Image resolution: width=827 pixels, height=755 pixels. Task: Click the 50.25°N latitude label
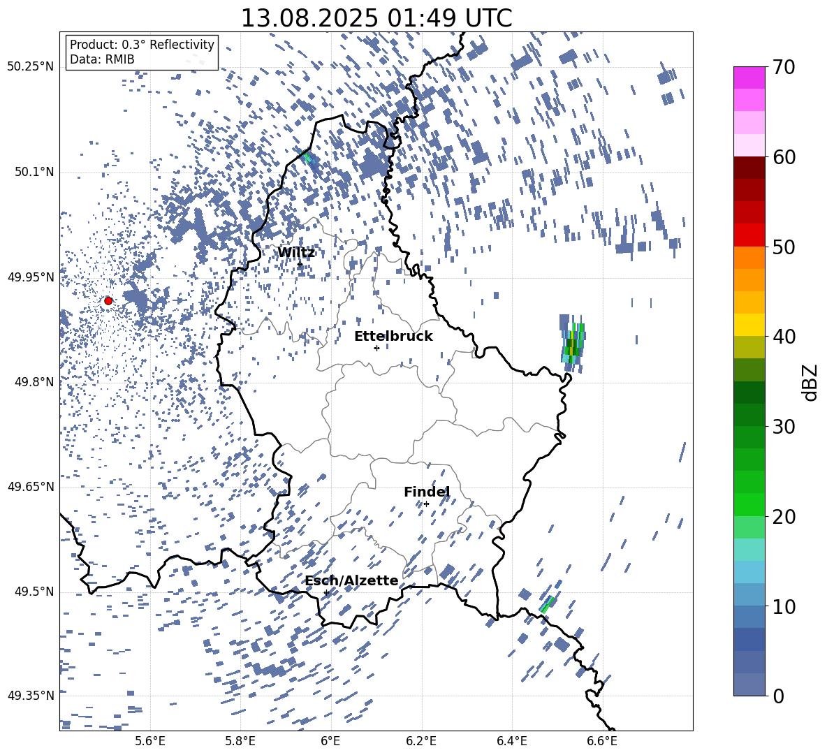point(31,67)
